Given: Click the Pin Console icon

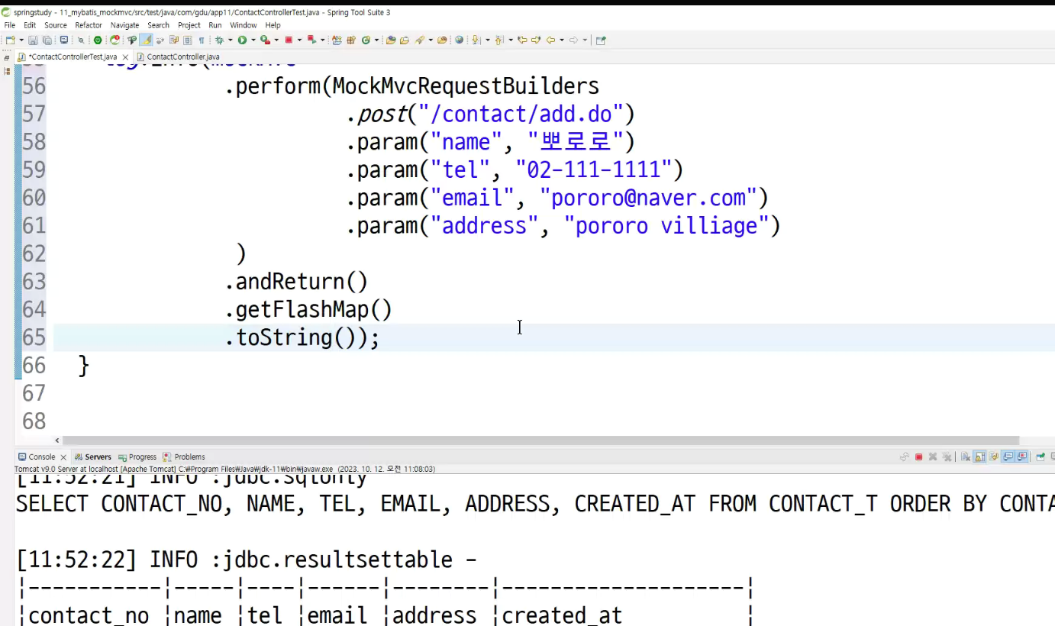Looking at the screenshot, I should pyautogui.click(x=1040, y=457).
